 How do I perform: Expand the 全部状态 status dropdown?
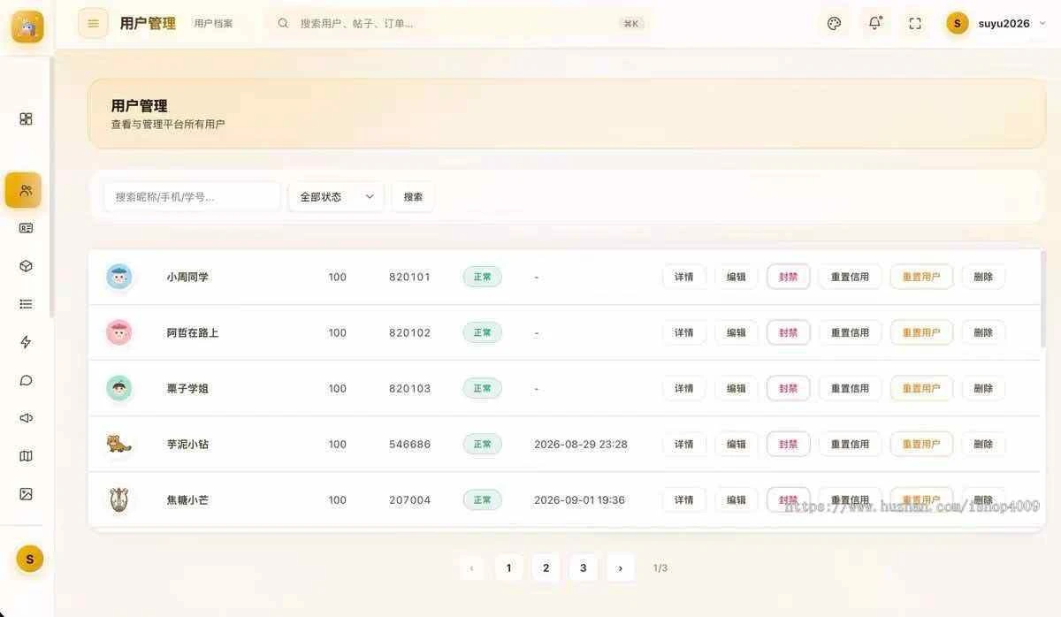tap(336, 196)
